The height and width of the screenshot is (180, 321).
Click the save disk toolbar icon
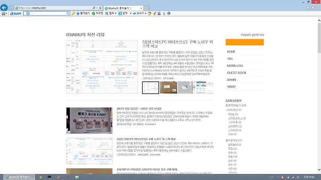[159, 13]
